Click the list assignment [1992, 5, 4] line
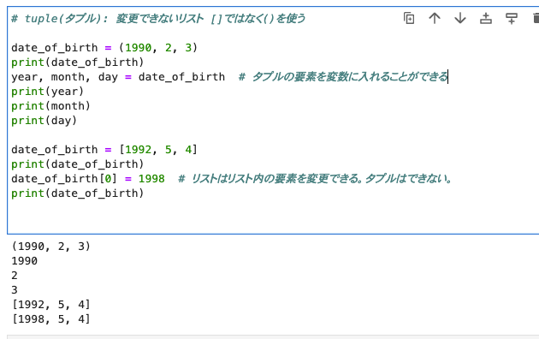 tap(104, 150)
